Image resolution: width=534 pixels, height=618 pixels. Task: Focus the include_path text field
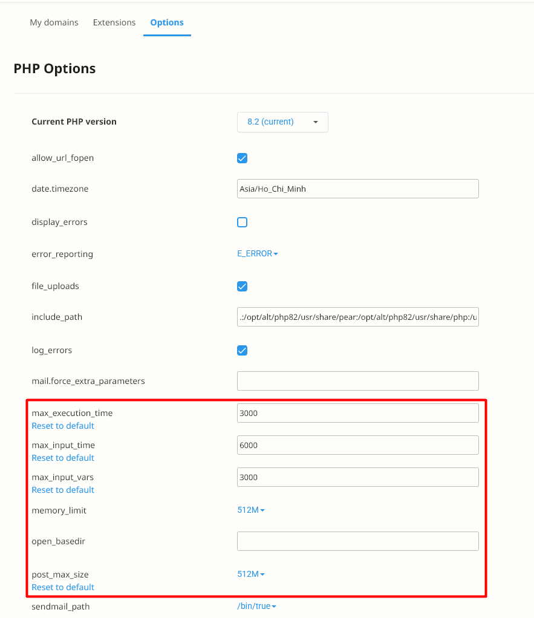[x=357, y=317]
